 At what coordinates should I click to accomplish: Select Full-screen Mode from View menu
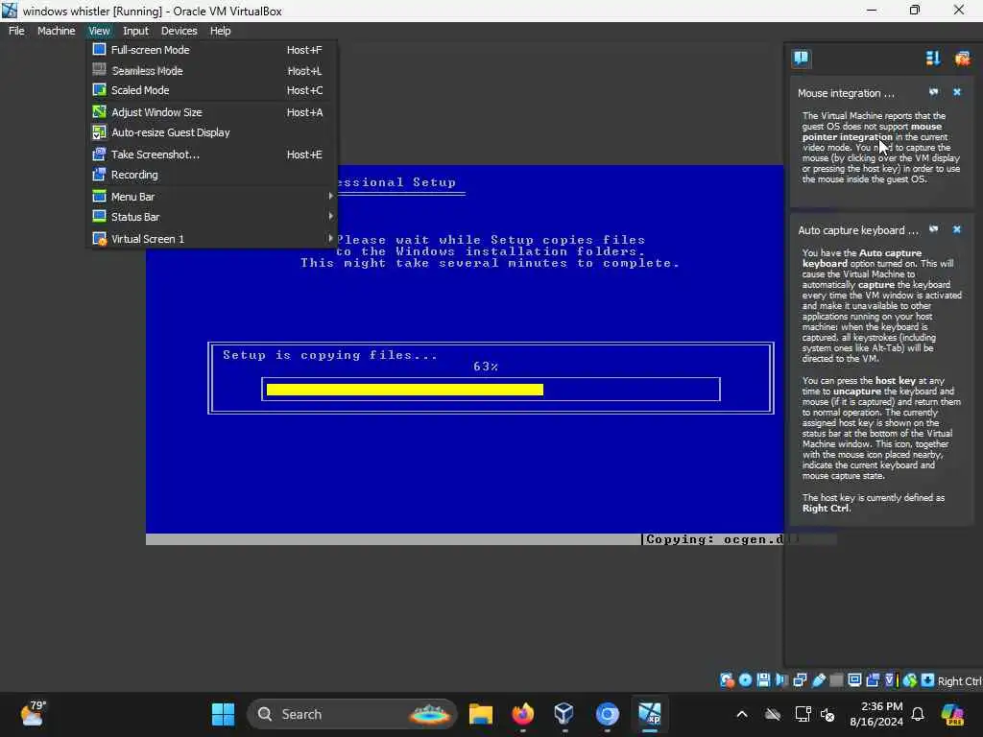[x=212, y=50]
